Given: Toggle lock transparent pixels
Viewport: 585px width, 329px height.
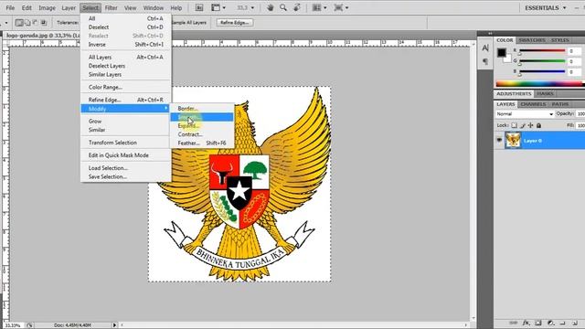Looking at the screenshot, I should (x=514, y=125).
